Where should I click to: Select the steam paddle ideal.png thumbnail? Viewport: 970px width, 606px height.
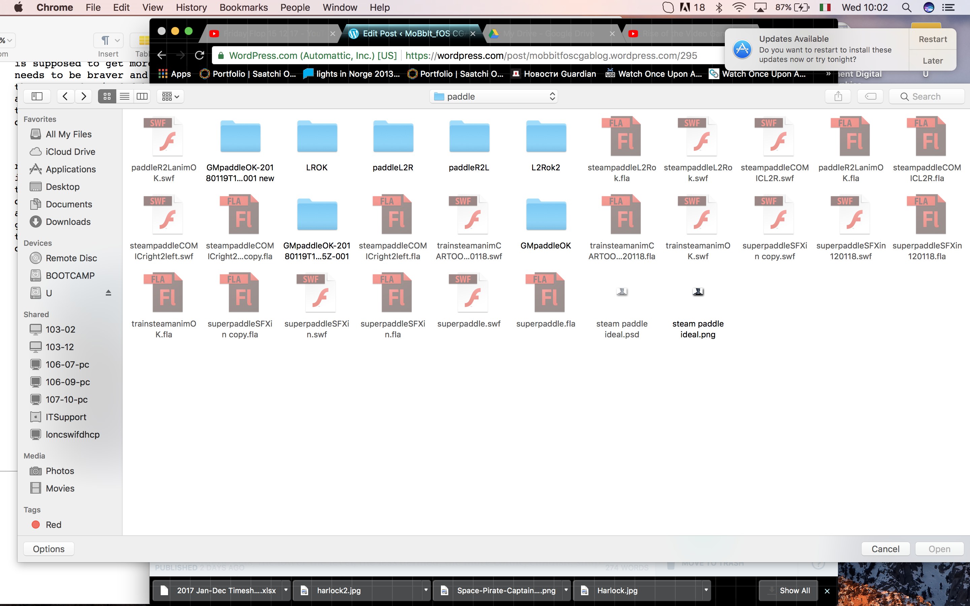[698, 292]
